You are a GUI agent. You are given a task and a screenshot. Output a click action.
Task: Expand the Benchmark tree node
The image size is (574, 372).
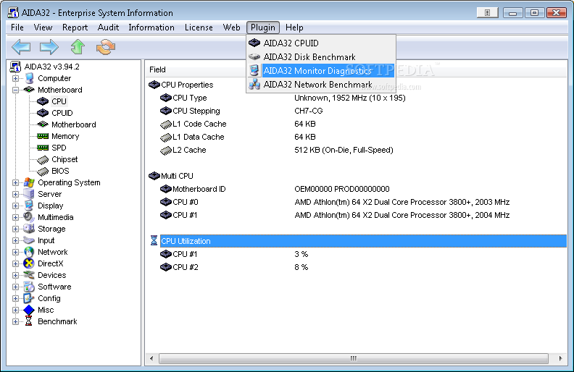pyautogui.click(x=16, y=322)
